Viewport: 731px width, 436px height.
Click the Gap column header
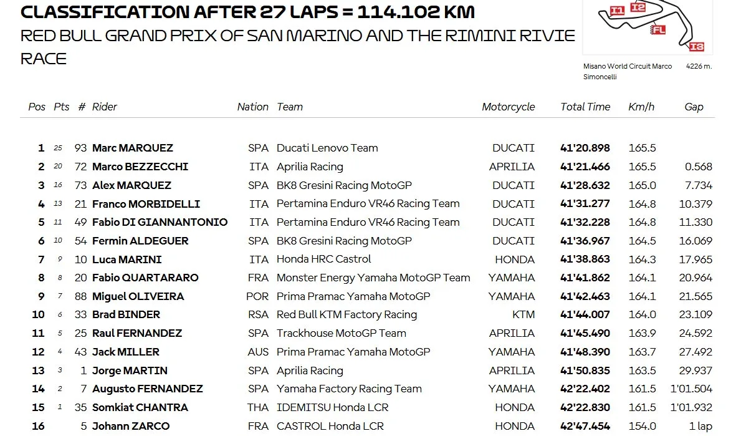click(x=694, y=107)
